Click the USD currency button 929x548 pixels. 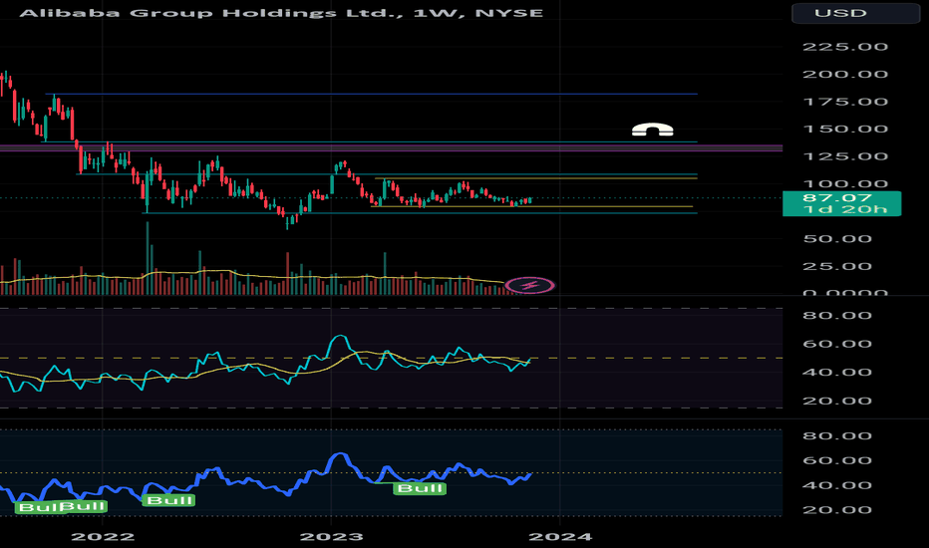coord(855,13)
